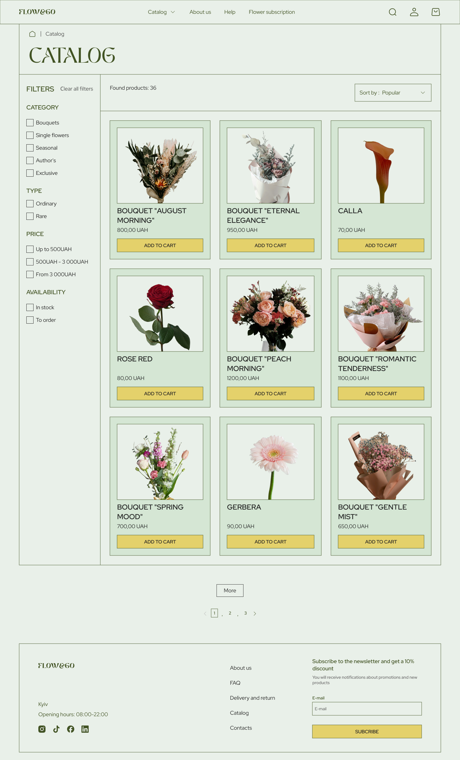
Task: Tick the In stock availability checkbox
Action: coord(30,307)
